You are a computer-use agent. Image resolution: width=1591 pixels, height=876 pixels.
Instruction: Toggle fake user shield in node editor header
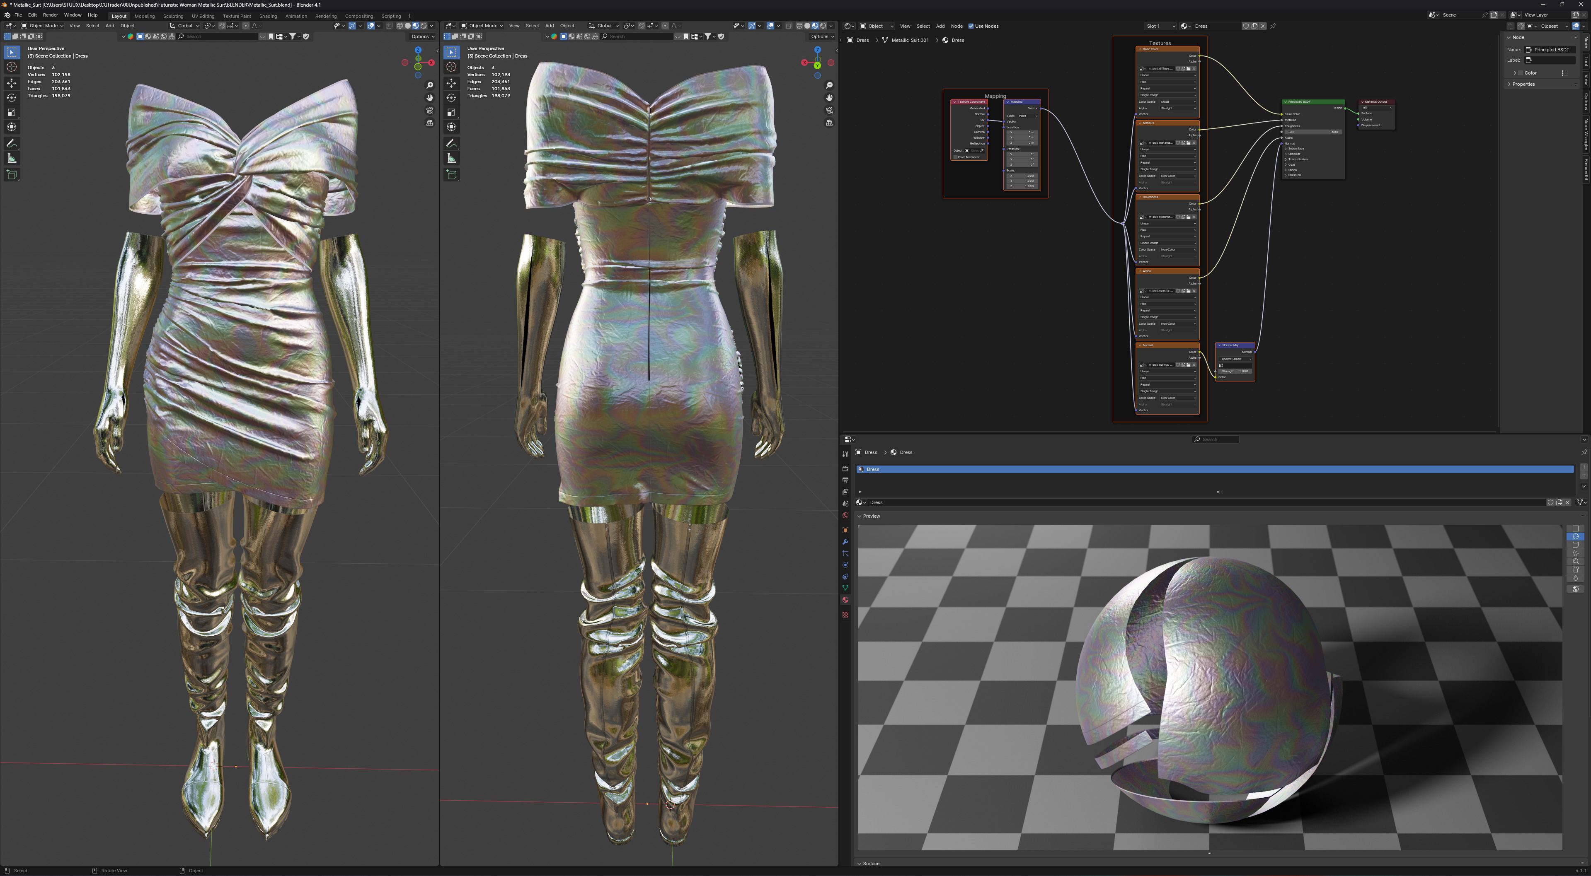tap(1246, 26)
